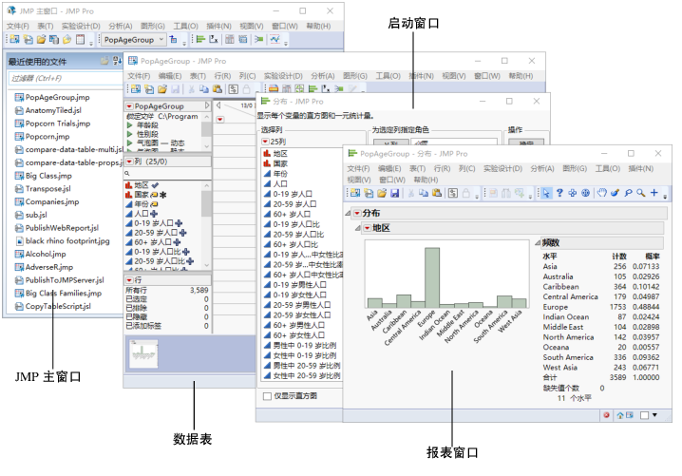Open 文件(F) menu in JMP main window
682x476 pixels.
click(18, 26)
